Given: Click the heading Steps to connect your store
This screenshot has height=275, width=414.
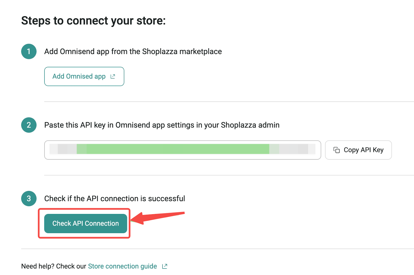Looking at the screenshot, I should pos(93,21).
